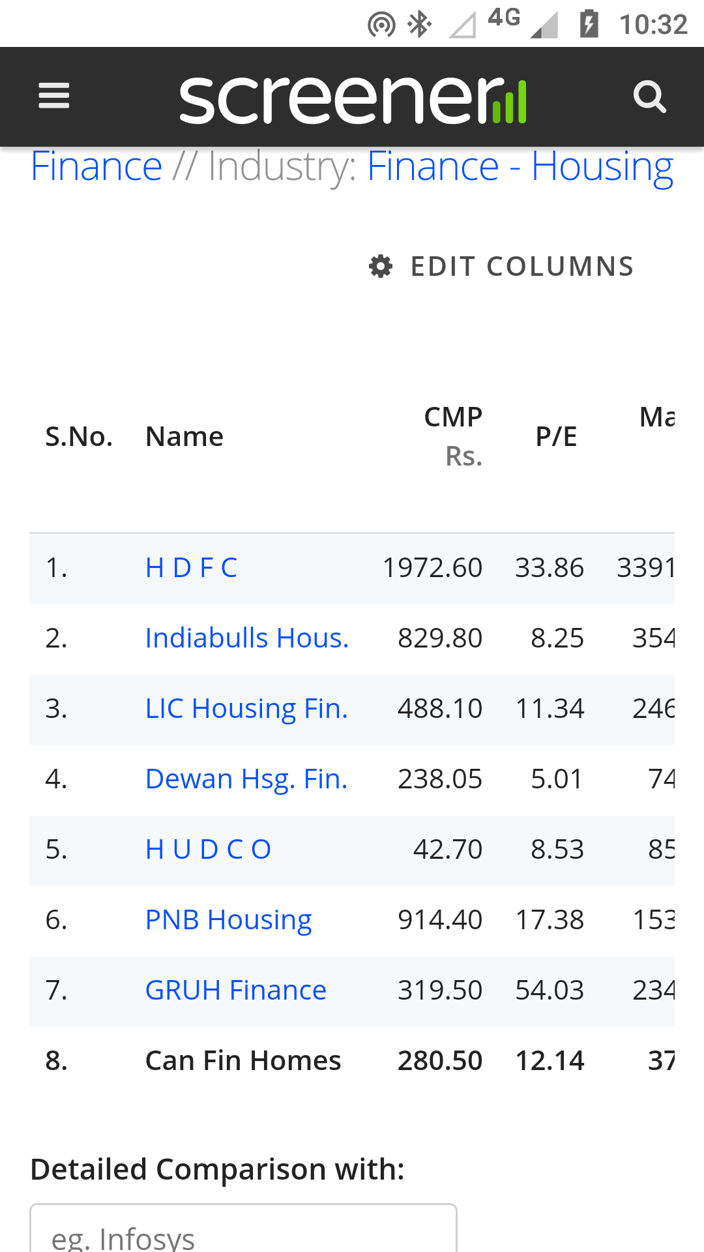Open Dewan Hsg. Fin. page

coord(246,779)
